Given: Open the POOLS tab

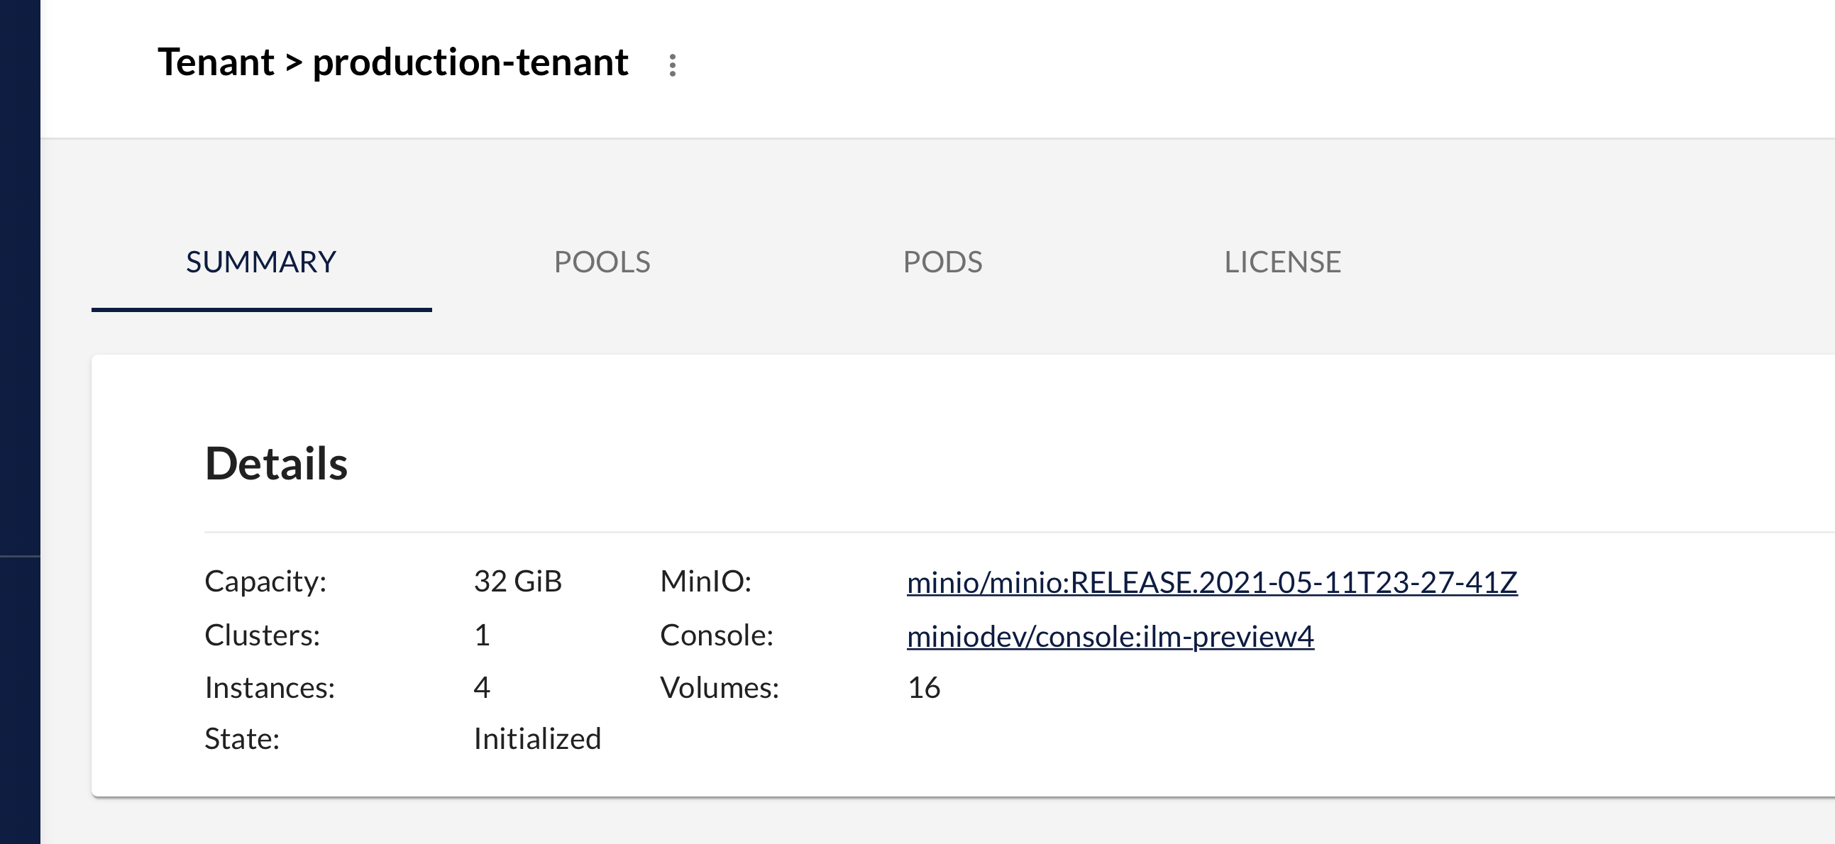Looking at the screenshot, I should point(602,262).
